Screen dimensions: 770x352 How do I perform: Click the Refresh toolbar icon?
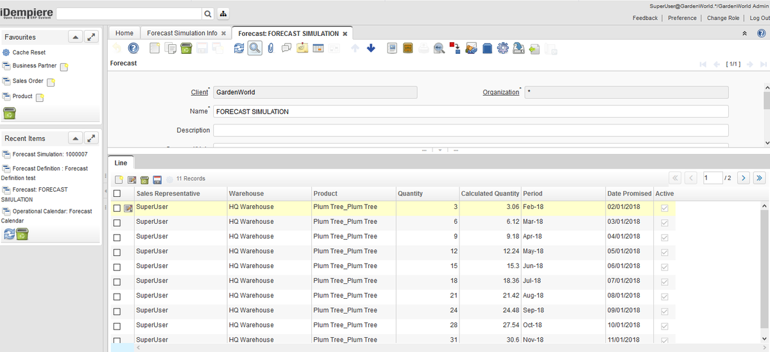click(x=239, y=48)
